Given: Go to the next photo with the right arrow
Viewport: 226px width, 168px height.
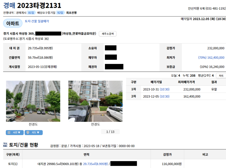Looking at the screenshot, I should [x=122, y=105].
